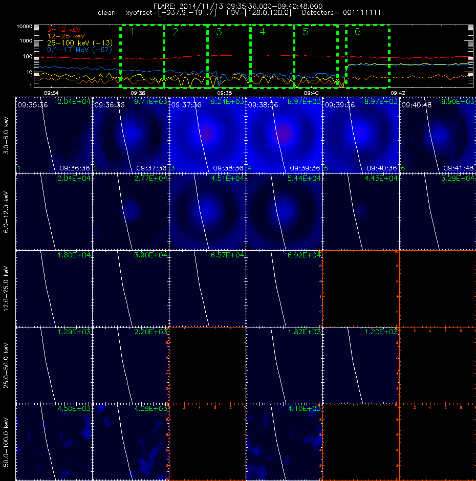
Task: Click the '12.0-25.0 keV' row label
Action: pos(6,289)
